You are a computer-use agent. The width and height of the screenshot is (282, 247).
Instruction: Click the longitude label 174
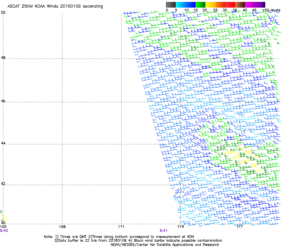click(180, 227)
